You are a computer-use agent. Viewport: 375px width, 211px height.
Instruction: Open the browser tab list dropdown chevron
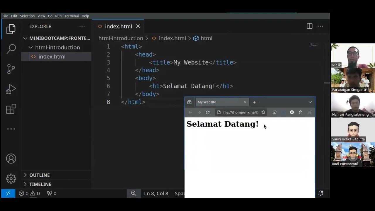(x=310, y=102)
